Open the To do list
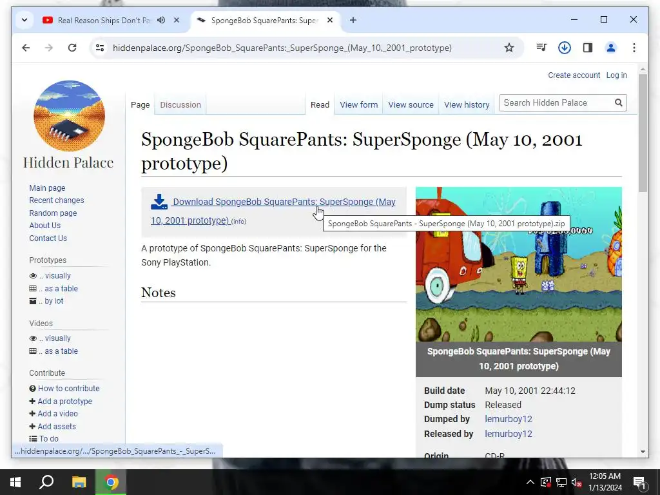The height and width of the screenshot is (495, 660). coord(48,438)
